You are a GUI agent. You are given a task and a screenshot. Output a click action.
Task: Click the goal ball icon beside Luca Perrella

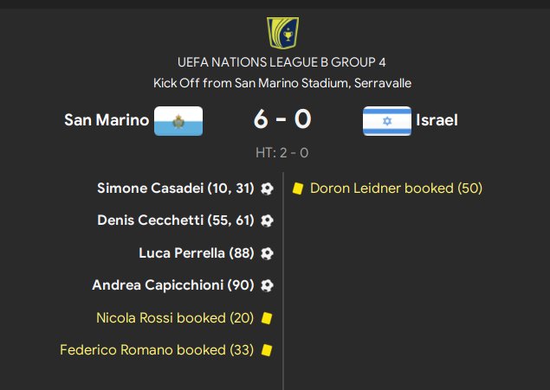pos(267,253)
